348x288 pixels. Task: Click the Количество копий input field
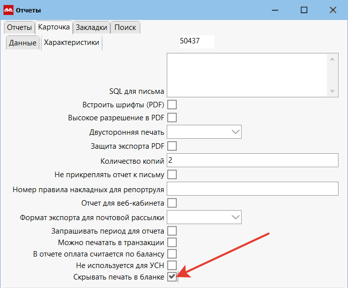(253, 160)
